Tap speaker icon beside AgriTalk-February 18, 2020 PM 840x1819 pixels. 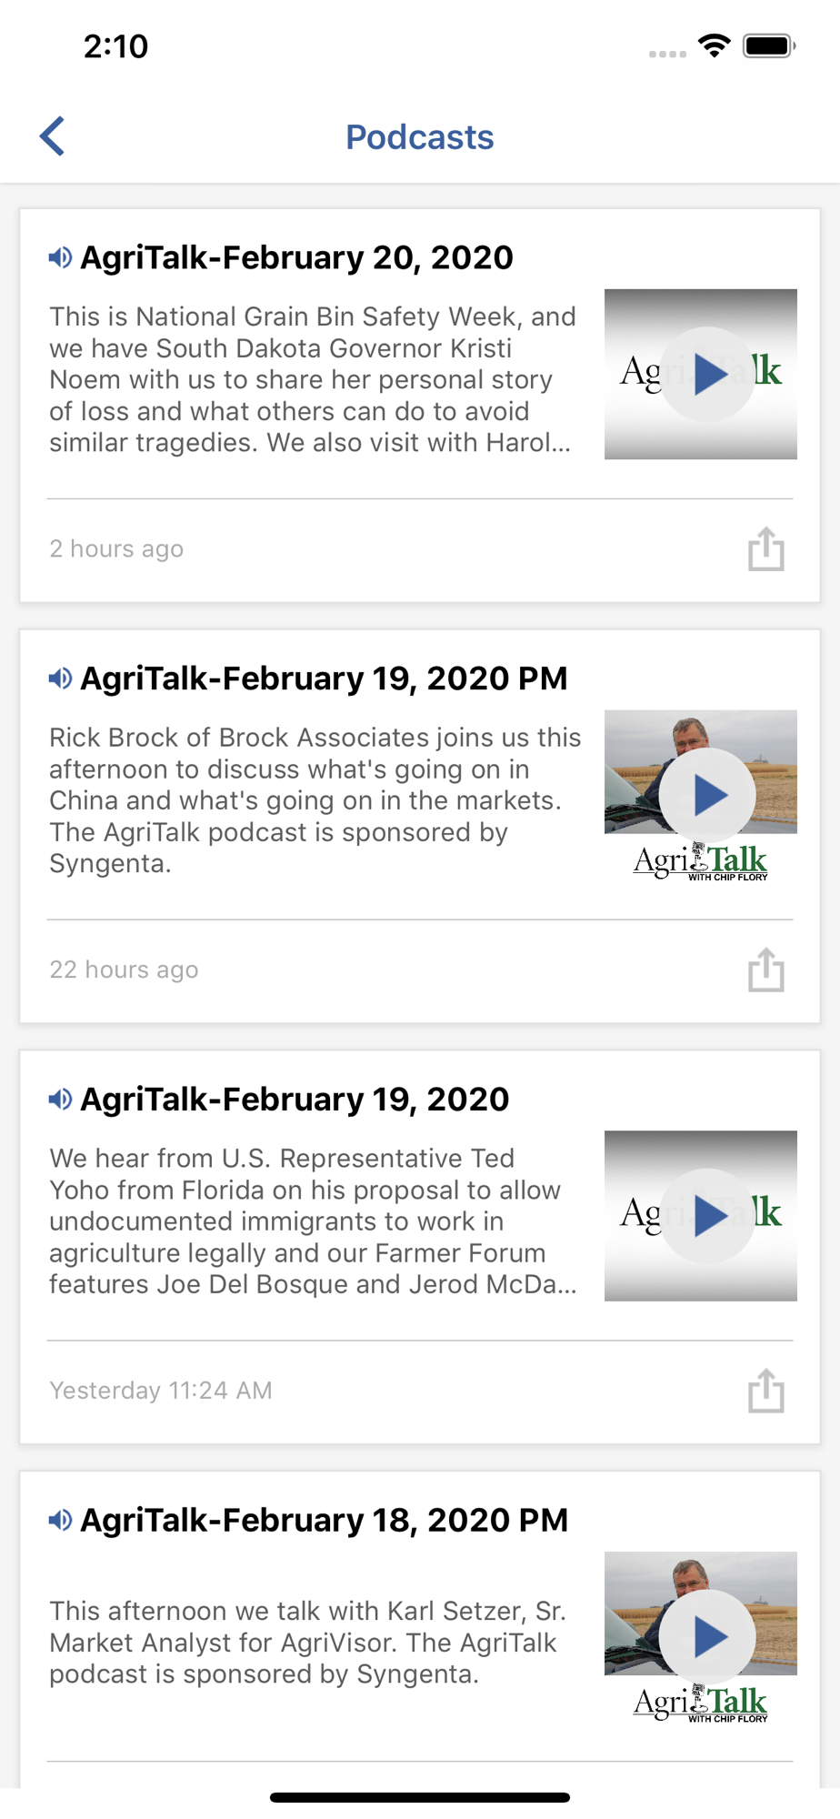[x=60, y=1521]
